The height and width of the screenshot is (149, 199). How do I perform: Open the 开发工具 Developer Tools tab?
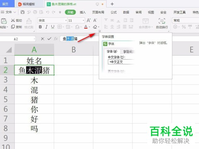click(179, 12)
